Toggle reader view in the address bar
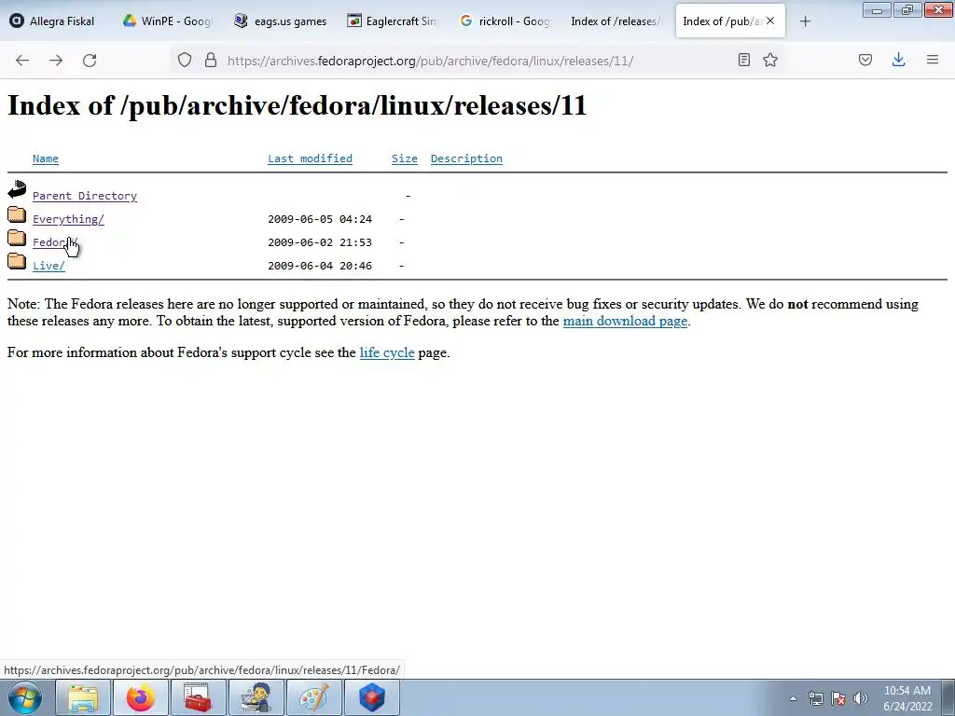The width and height of the screenshot is (955, 716). [x=743, y=60]
